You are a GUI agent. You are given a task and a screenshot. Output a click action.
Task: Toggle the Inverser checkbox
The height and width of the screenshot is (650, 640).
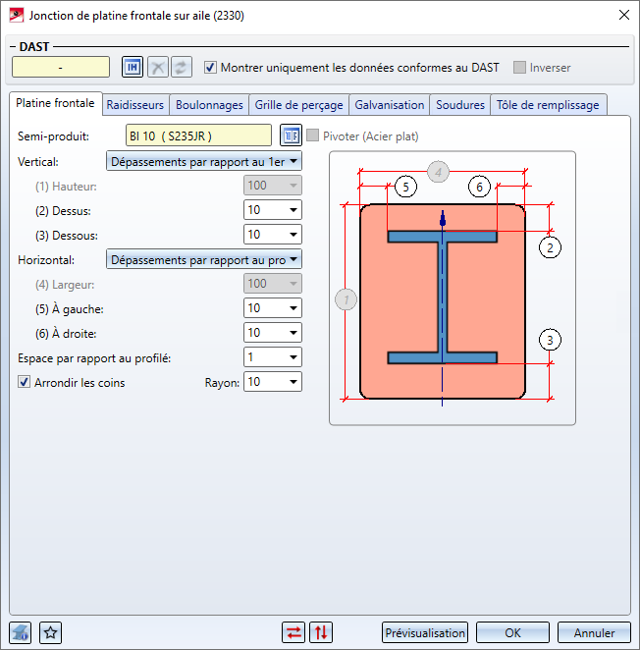pyautogui.click(x=519, y=67)
